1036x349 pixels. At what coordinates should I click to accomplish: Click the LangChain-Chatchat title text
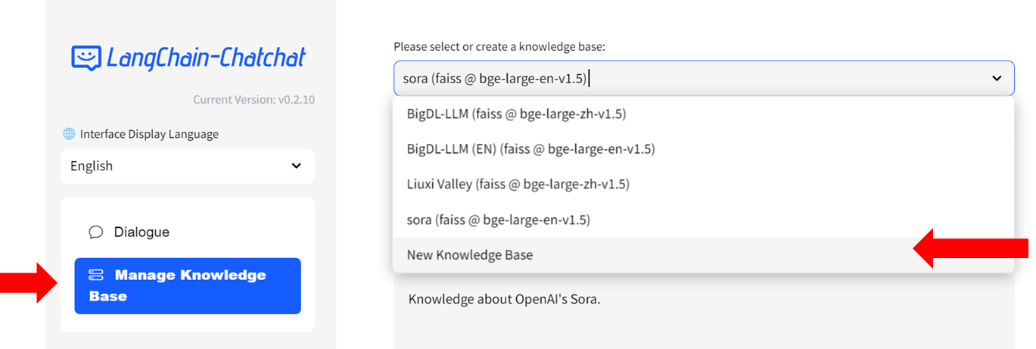click(x=206, y=58)
